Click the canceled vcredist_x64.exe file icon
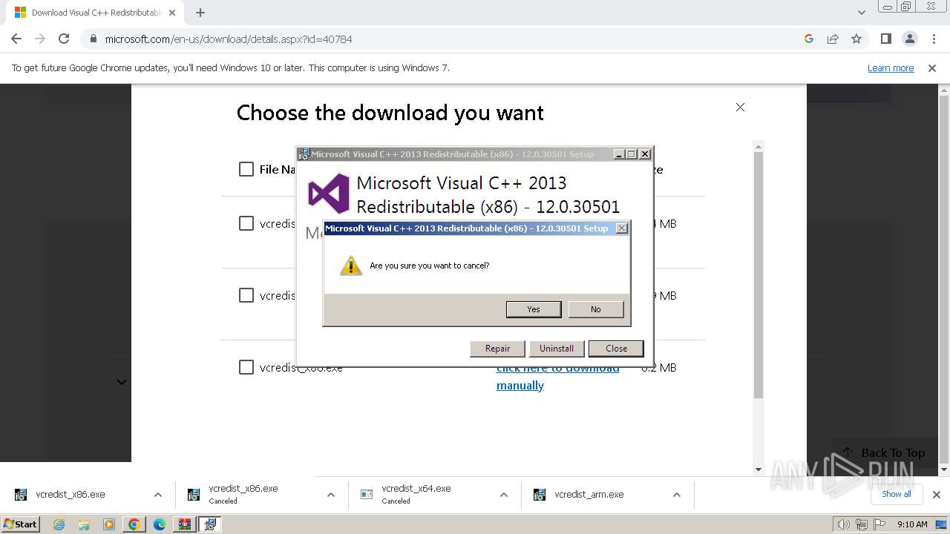This screenshot has height=534, width=950. (366, 495)
